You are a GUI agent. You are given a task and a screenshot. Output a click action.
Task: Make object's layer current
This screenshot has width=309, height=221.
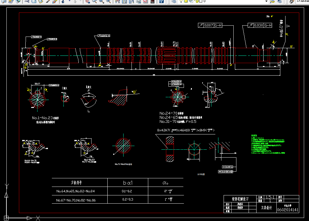(272, 1)
